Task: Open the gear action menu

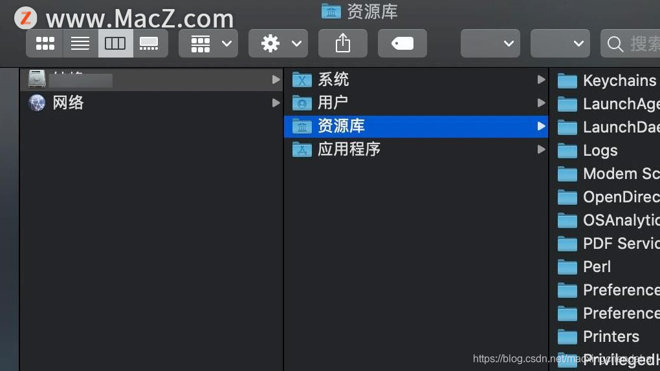Action: tap(278, 43)
